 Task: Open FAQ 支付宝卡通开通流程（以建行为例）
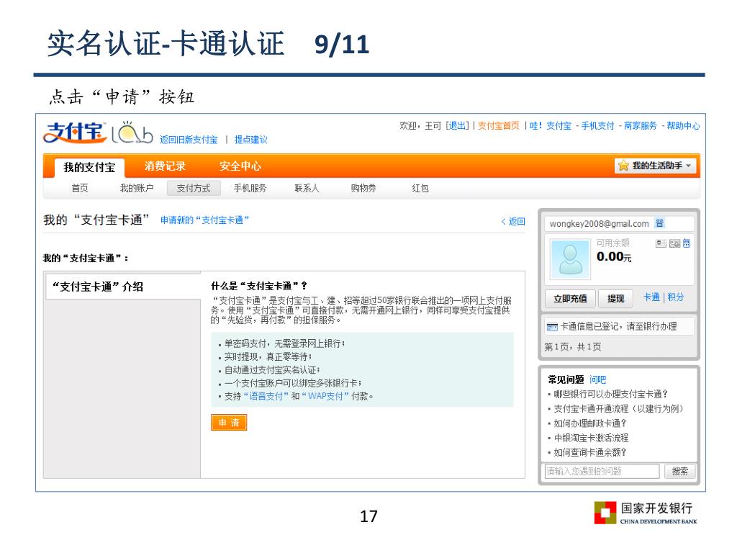(618, 409)
